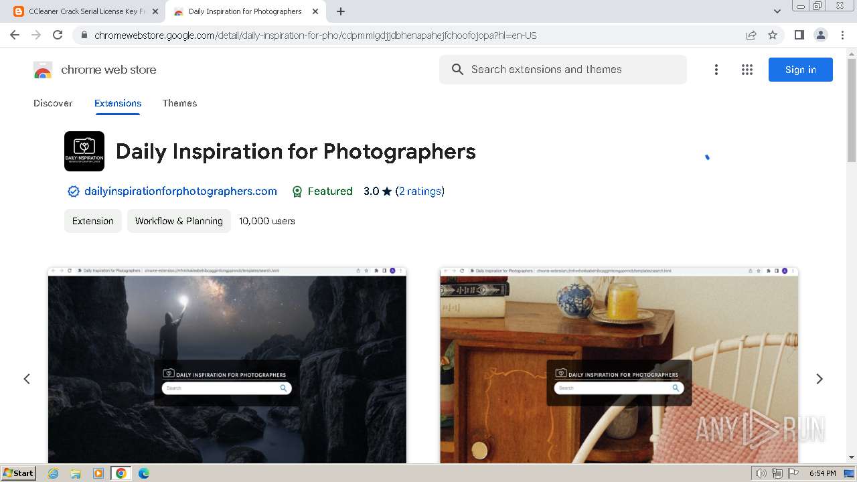
Task: Switch to the Themes section
Action: pyautogui.click(x=179, y=103)
